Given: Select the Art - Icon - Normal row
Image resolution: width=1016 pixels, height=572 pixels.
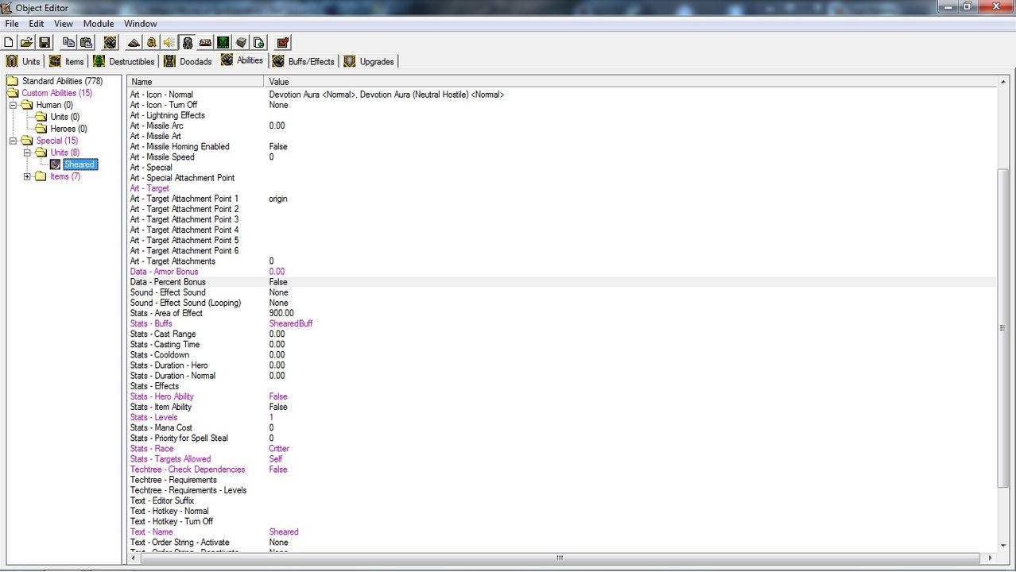Looking at the screenshot, I should point(561,95).
